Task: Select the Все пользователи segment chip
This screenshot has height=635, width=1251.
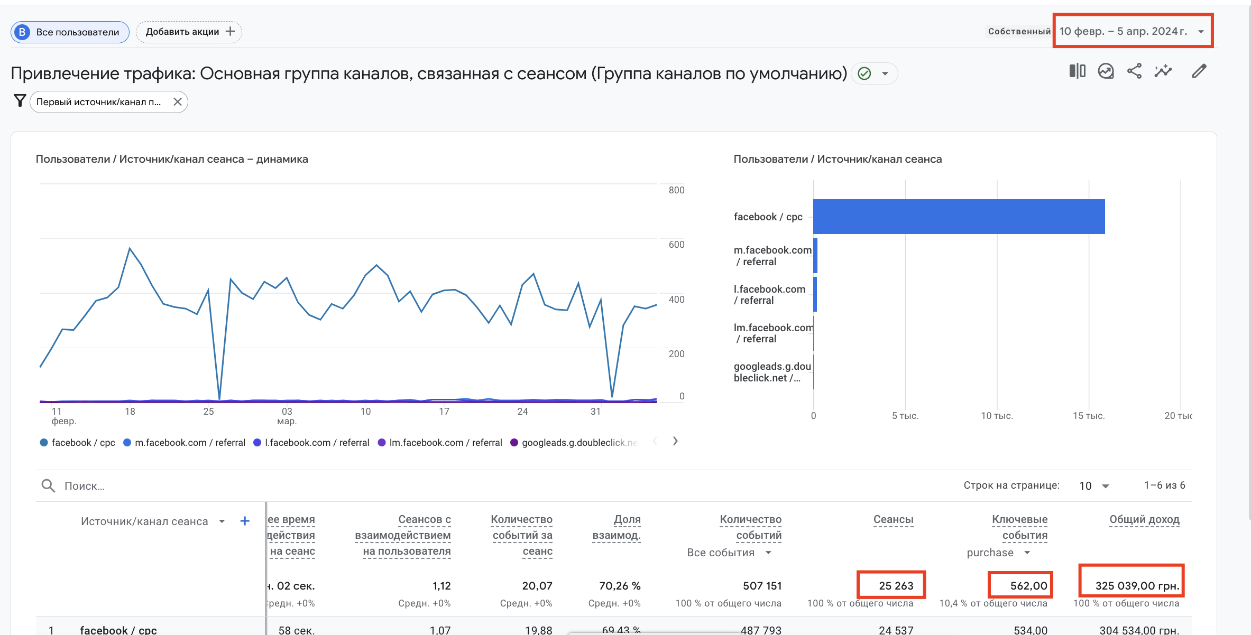Action: (x=70, y=32)
